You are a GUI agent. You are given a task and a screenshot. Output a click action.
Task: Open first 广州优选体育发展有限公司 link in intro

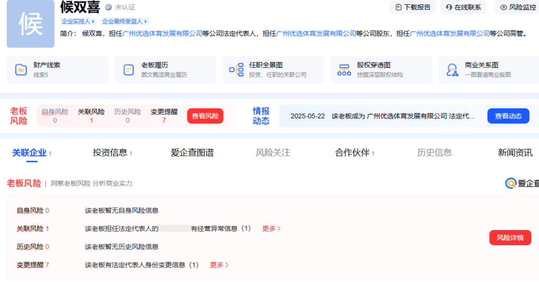pyautogui.click(x=163, y=33)
